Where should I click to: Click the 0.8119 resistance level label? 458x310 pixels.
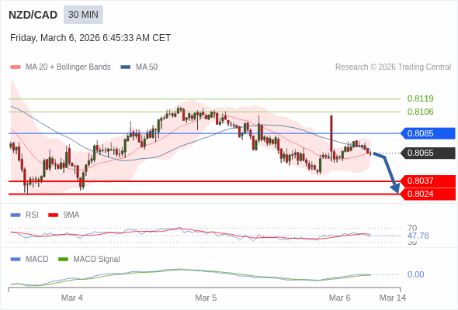[x=420, y=98]
